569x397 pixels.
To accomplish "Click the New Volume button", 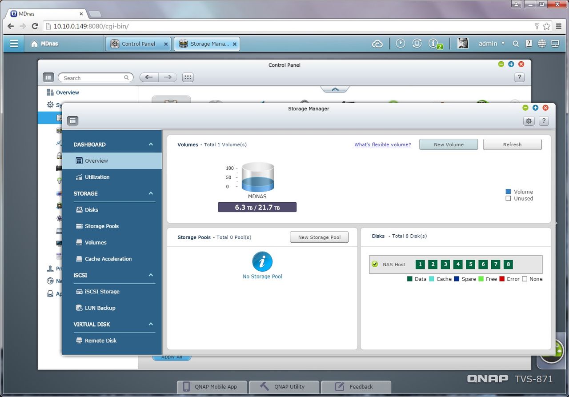I will tap(449, 144).
